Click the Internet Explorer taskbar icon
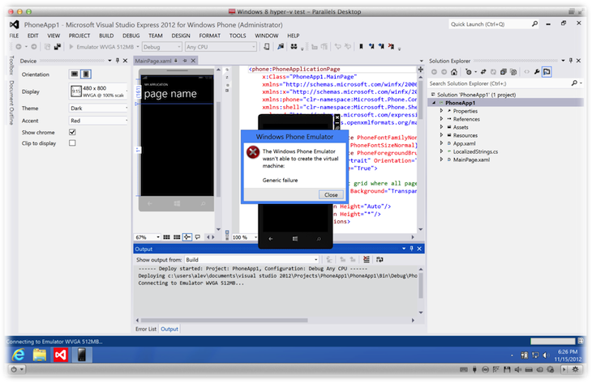The width and height of the screenshot is (592, 383). (x=18, y=355)
